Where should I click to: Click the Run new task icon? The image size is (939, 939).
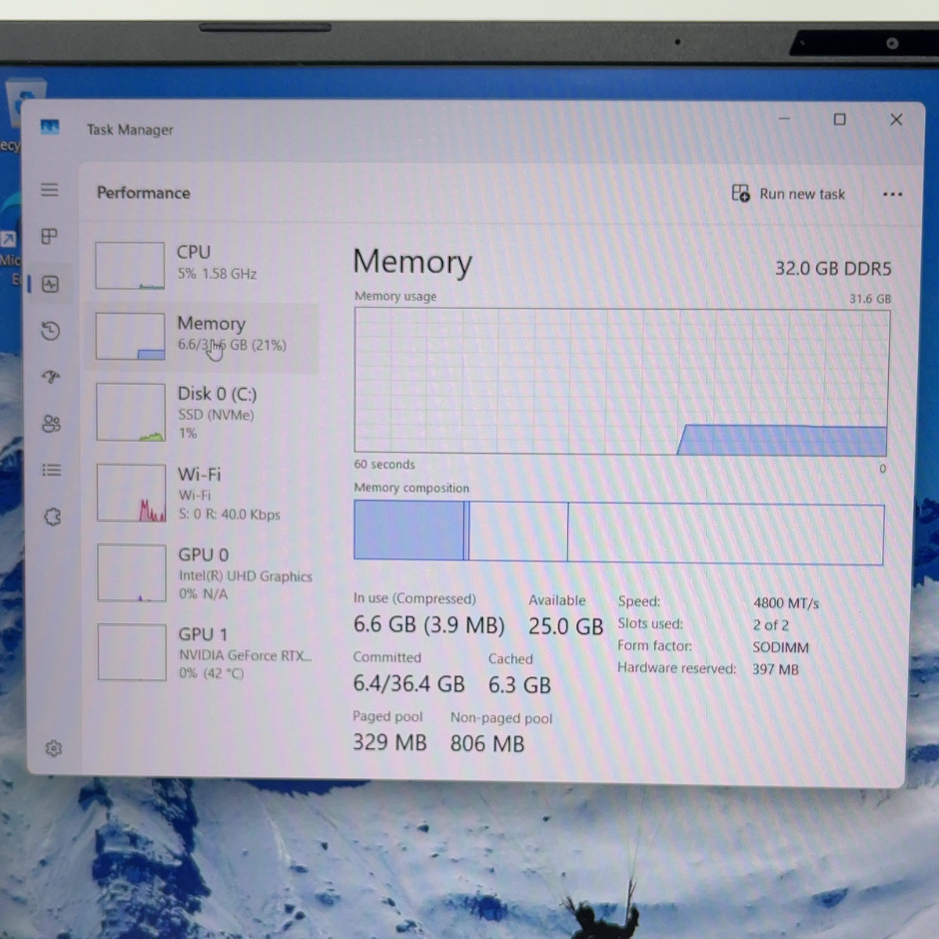point(740,193)
